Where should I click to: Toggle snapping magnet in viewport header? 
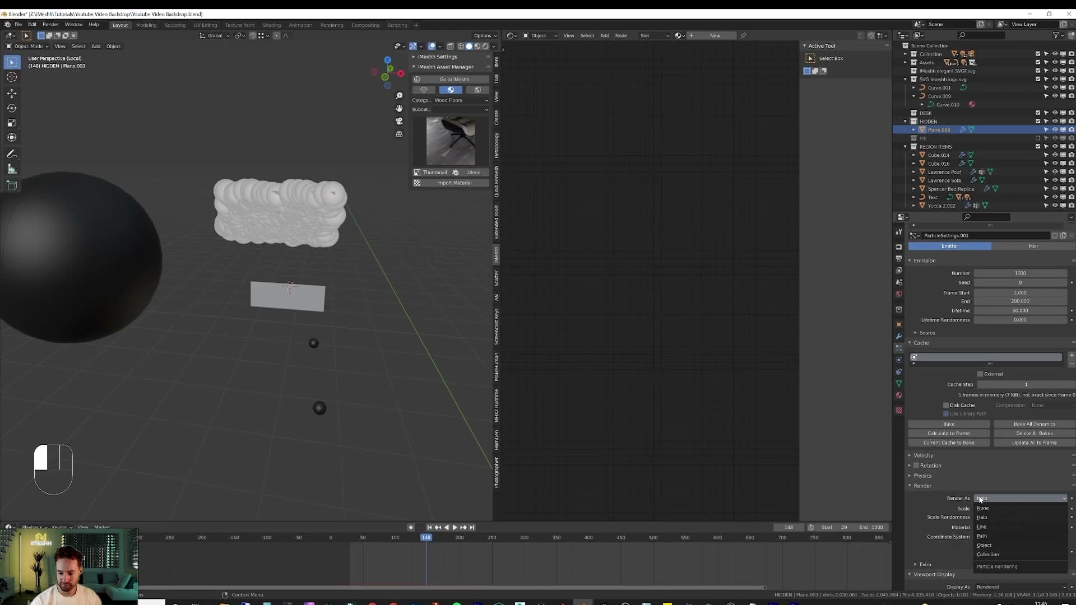[x=253, y=36]
